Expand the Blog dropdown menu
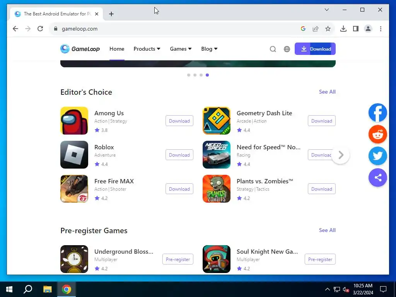396x297 pixels. pos(209,49)
